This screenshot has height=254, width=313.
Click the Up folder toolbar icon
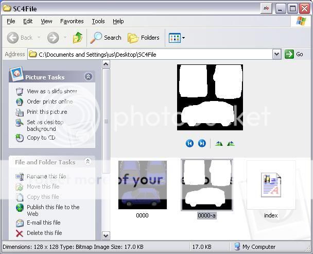[78, 38]
